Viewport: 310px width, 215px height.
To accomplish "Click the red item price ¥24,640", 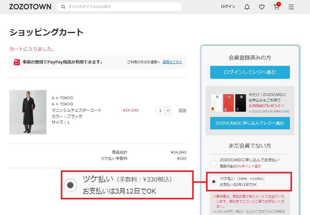I will (131, 110).
